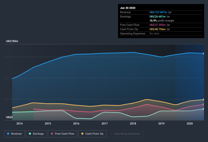Click the Earnings row label in tooltip
The width and height of the screenshot is (208, 142).
pyautogui.click(x=125, y=16)
